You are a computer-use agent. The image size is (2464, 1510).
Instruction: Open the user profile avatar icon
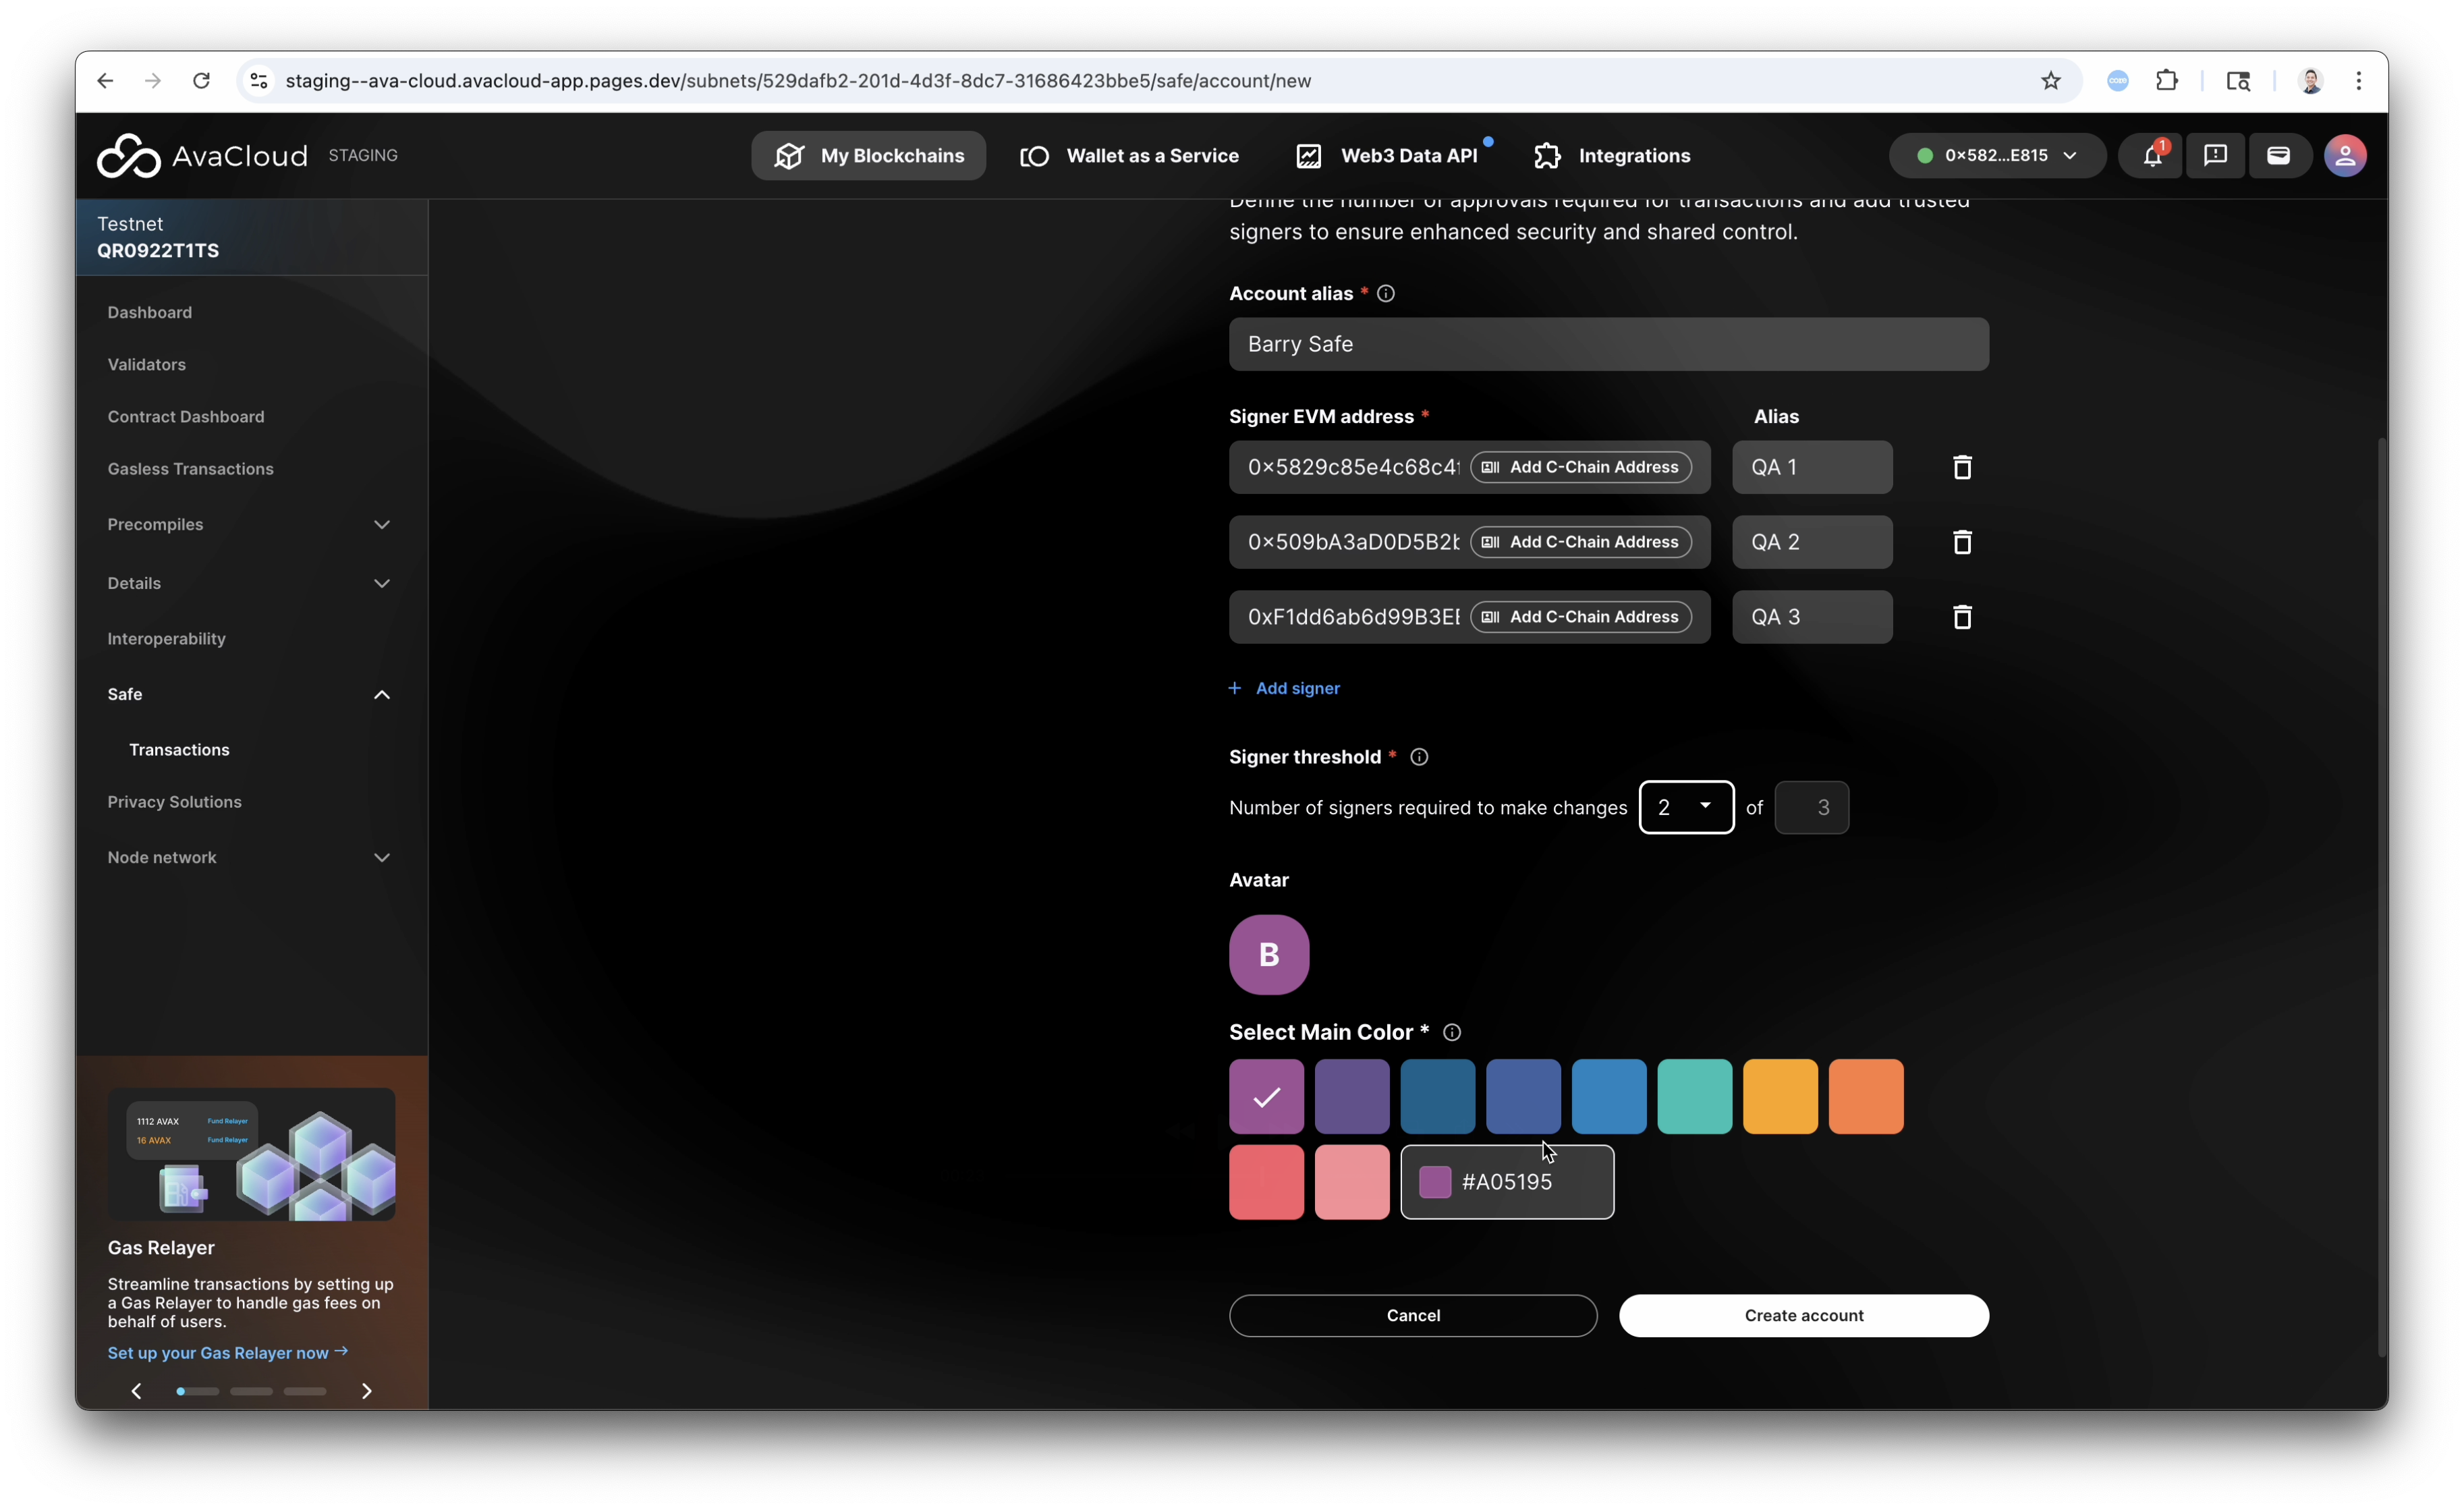[x=2345, y=156]
